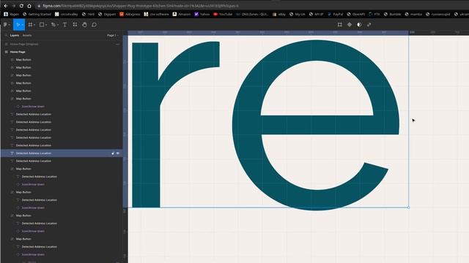This screenshot has width=469, height=263.
Task: Click the Use as Mask half-circle icon
Action: pyautogui.click(x=359, y=25)
